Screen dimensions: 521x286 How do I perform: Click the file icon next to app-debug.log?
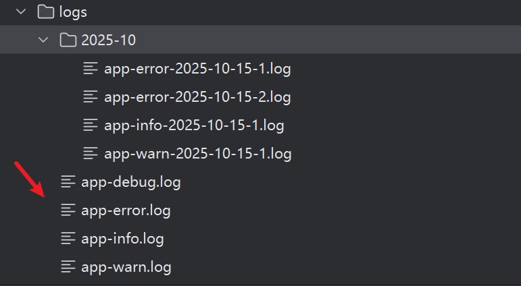(68, 181)
